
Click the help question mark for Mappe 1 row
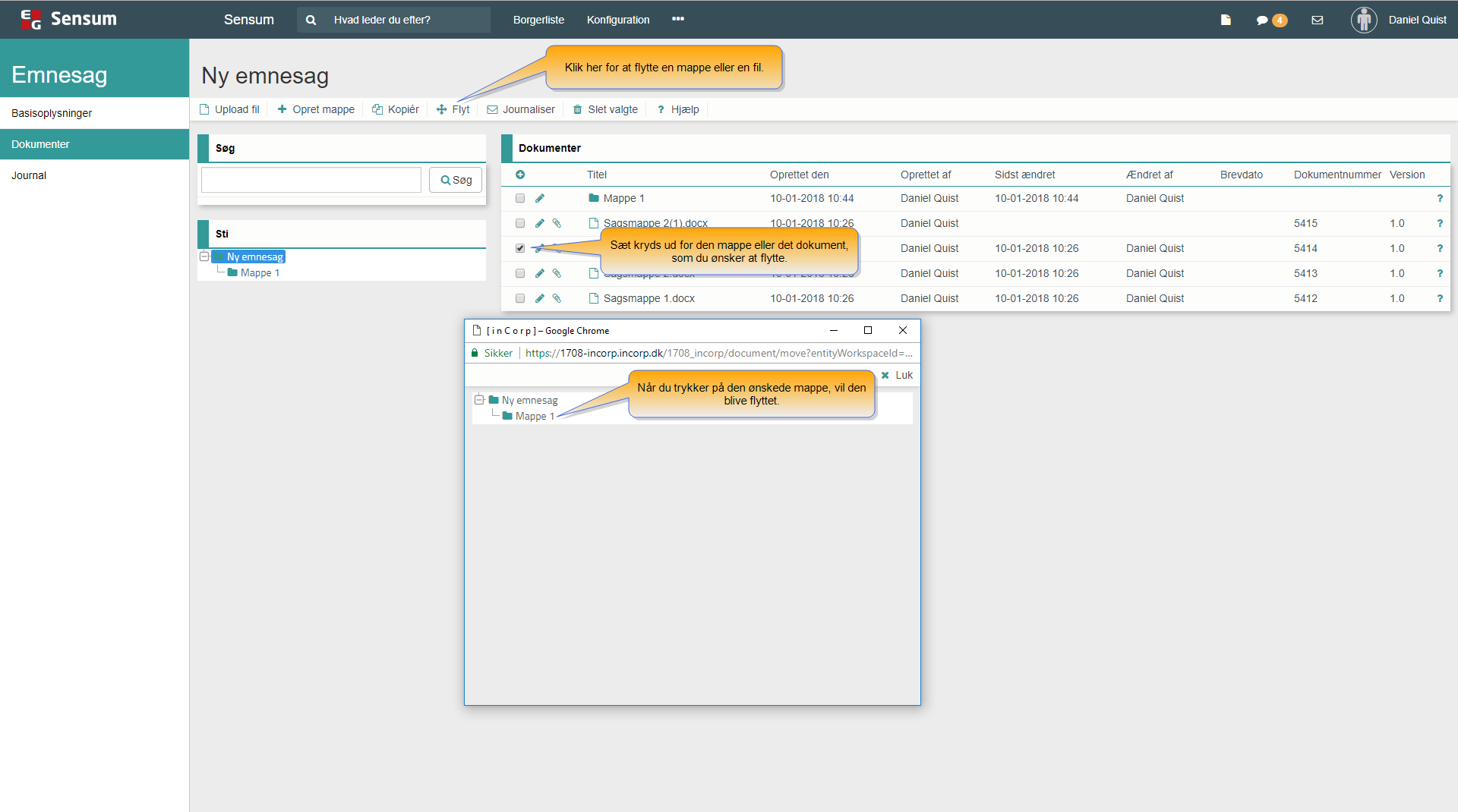(x=1440, y=198)
